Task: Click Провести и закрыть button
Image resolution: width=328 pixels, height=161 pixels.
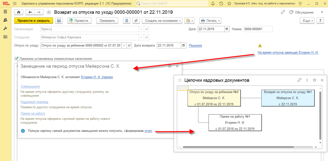Action: 34,21
